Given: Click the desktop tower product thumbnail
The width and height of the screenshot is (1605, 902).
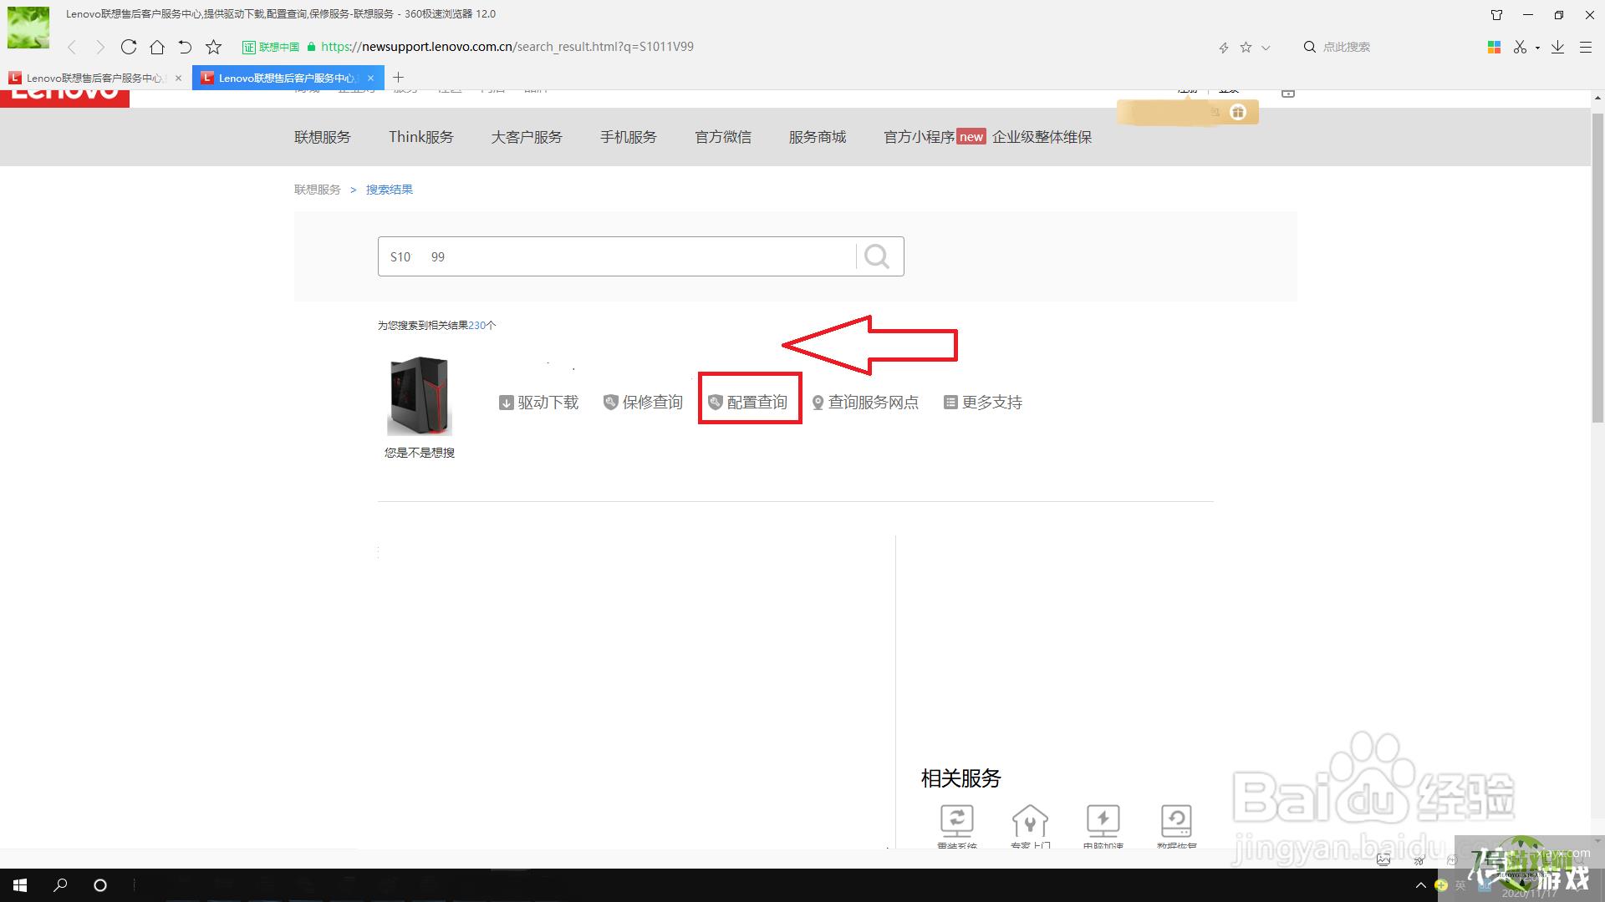Looking at the screenshot, I should pos(420,396).
